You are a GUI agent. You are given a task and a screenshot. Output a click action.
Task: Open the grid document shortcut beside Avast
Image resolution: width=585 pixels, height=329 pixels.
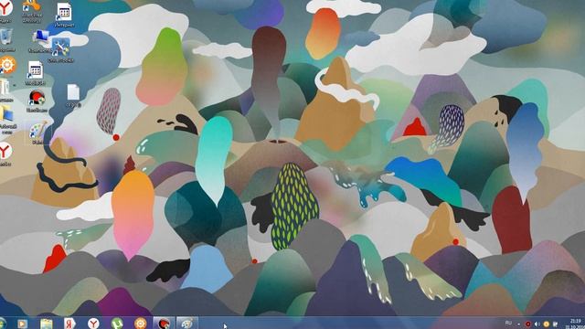click(x=64, y=15)
